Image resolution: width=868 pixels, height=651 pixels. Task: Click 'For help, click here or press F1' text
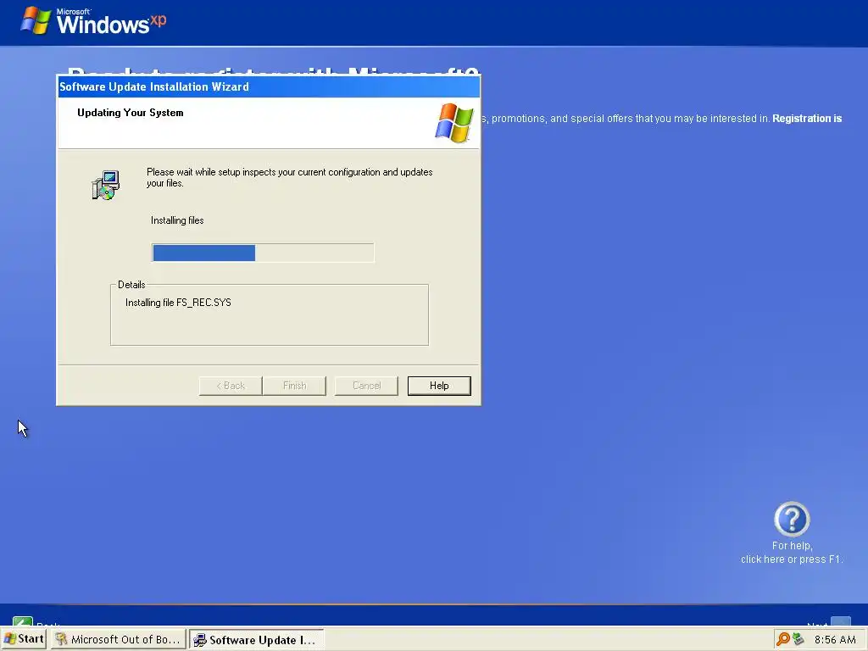pos(792,553)
